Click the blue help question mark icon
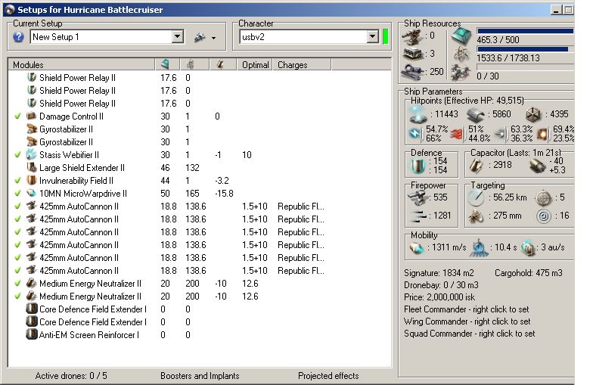Image resolution: width=593 pixels, height=385 pixels. click(18, 37)
